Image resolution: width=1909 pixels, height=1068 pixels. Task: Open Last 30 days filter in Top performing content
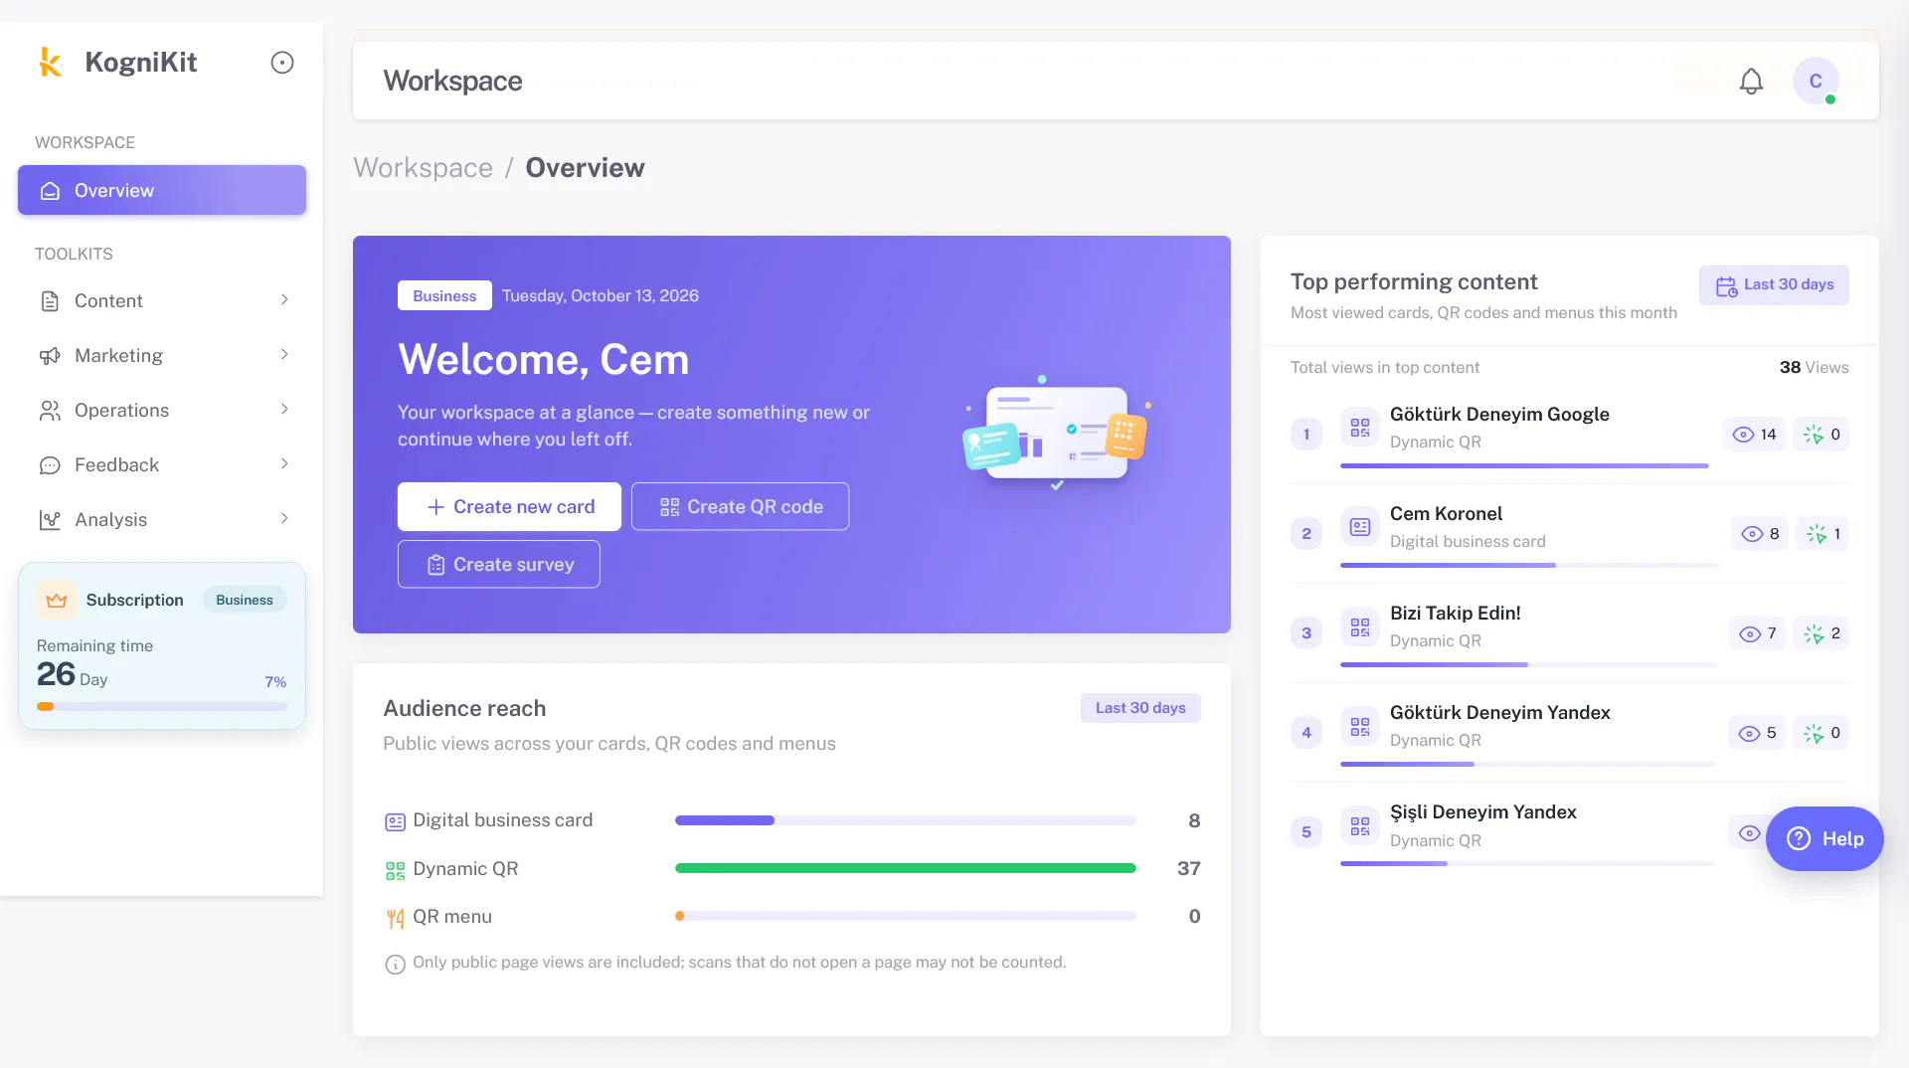click(1774, 285)
